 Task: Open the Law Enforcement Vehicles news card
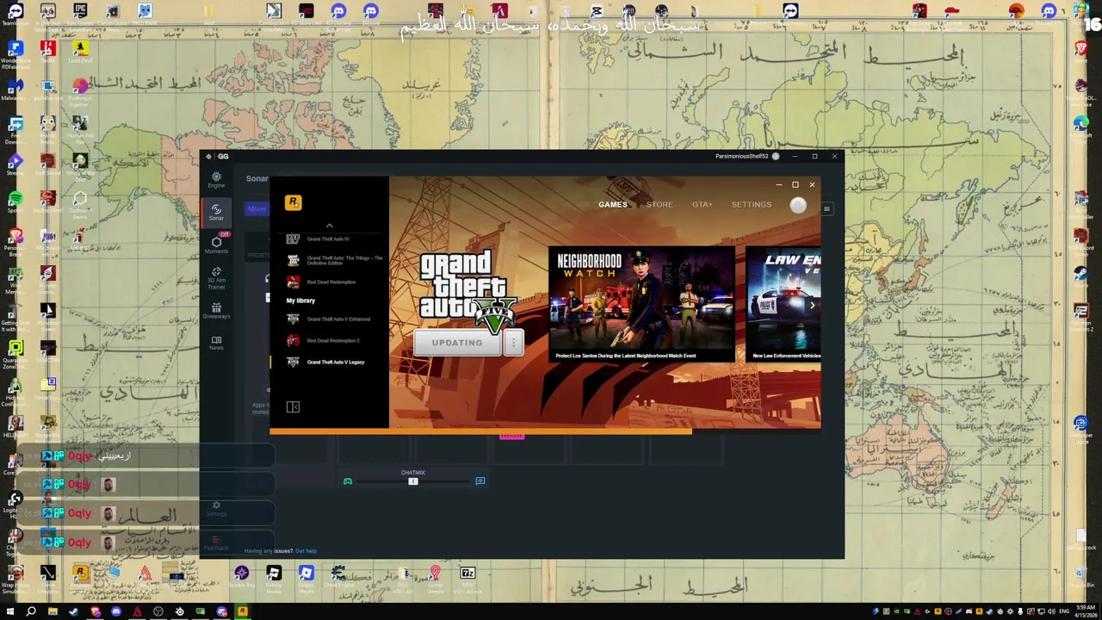(x=783, y=304)
